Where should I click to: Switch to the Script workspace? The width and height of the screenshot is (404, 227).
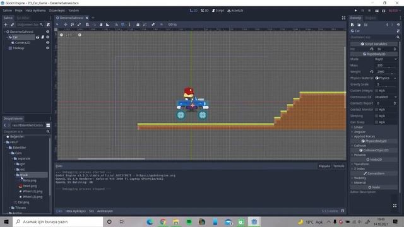click(x=218, y=11)
